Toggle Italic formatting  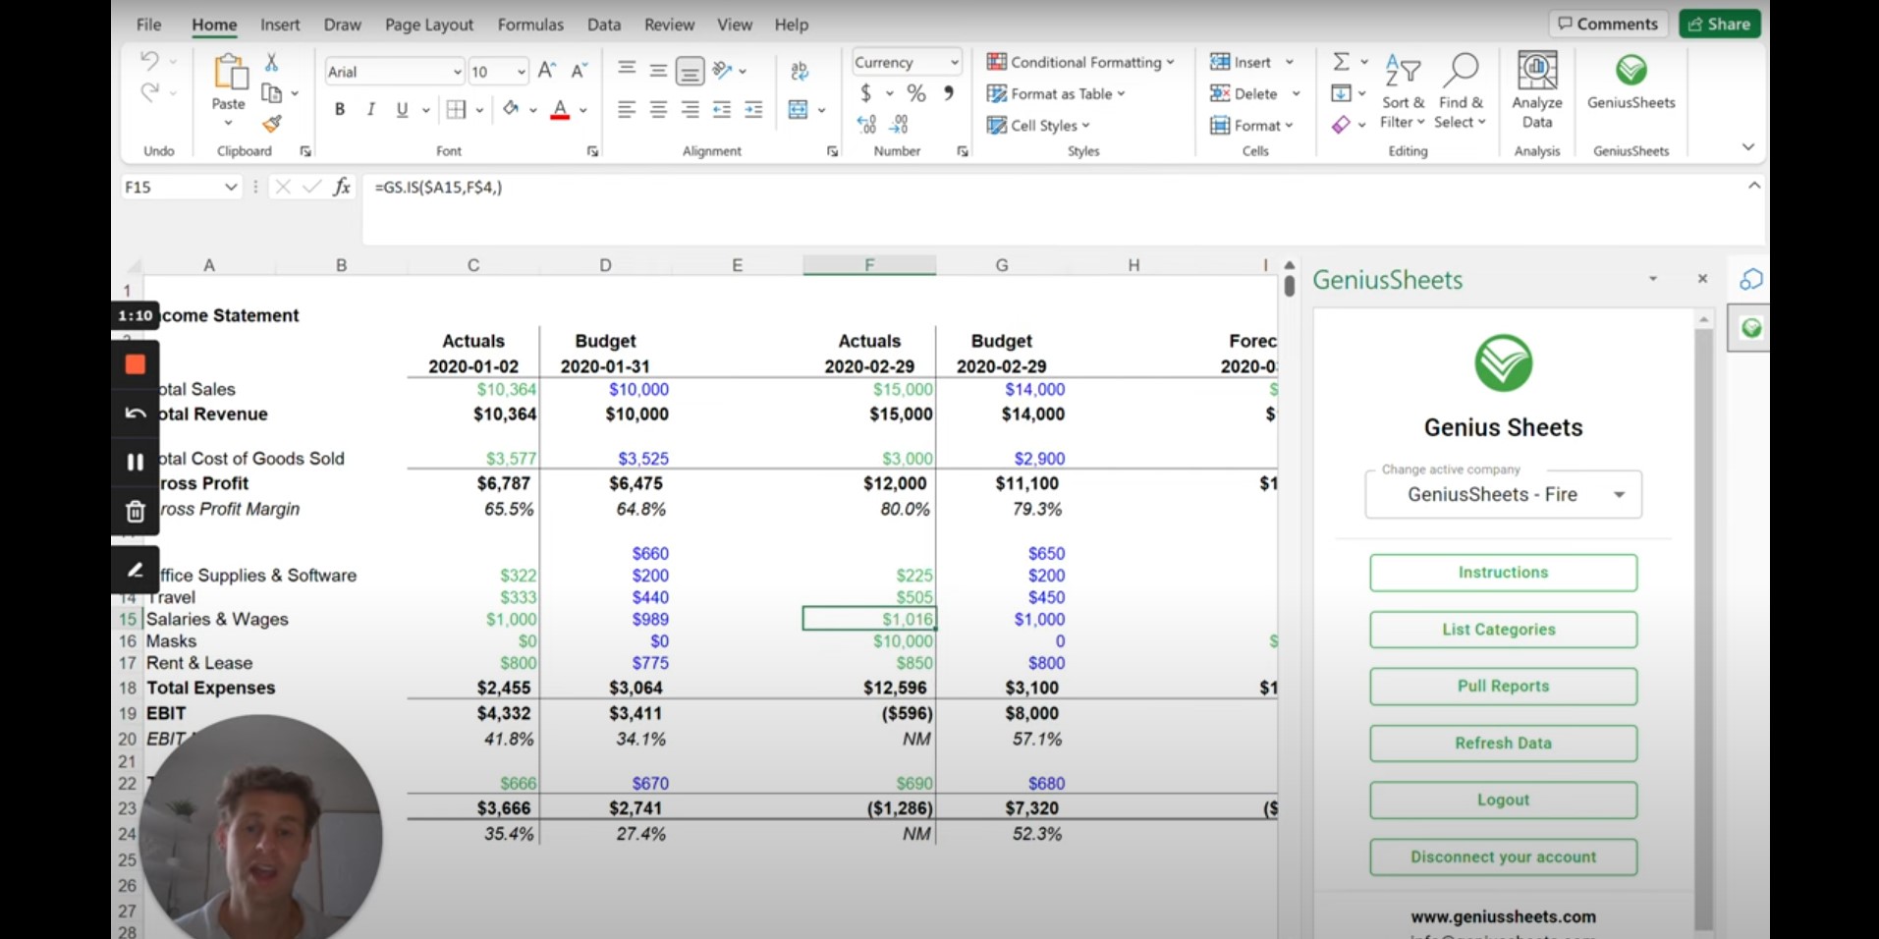370,109
